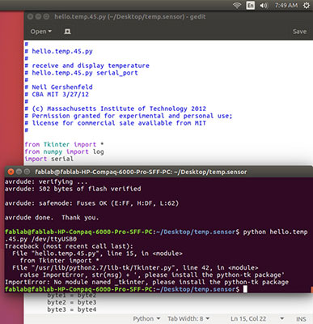Open the system settings gear menu
This screenshot has width=313, height=324.
coord(307,6)
